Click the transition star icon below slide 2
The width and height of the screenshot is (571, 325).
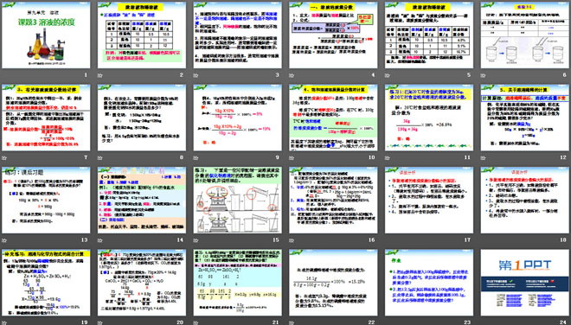(99, 75)
